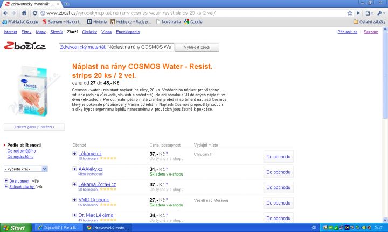
Task: Click Do obchodu for Lékárna.cz
Action: click(x=279, y=157)
